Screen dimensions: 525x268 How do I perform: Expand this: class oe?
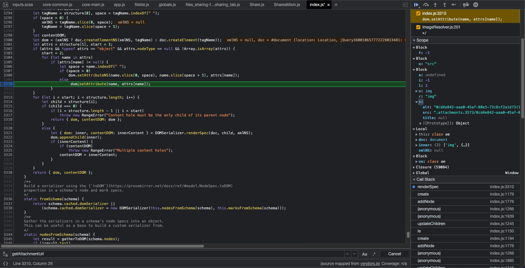[x=417, y=135]
